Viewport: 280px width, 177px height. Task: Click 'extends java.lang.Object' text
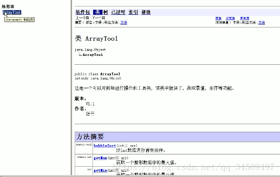tap(98, 78)
